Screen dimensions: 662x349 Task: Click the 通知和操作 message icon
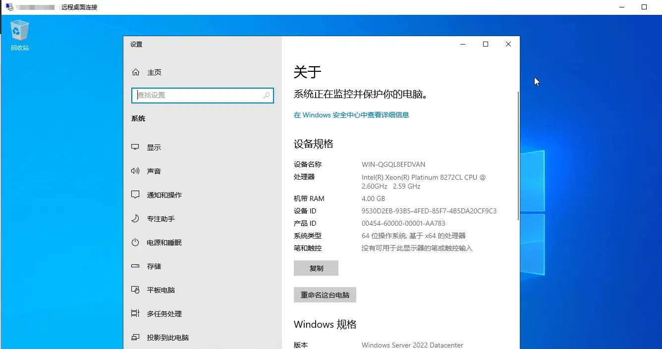click(x=135, y=195)
